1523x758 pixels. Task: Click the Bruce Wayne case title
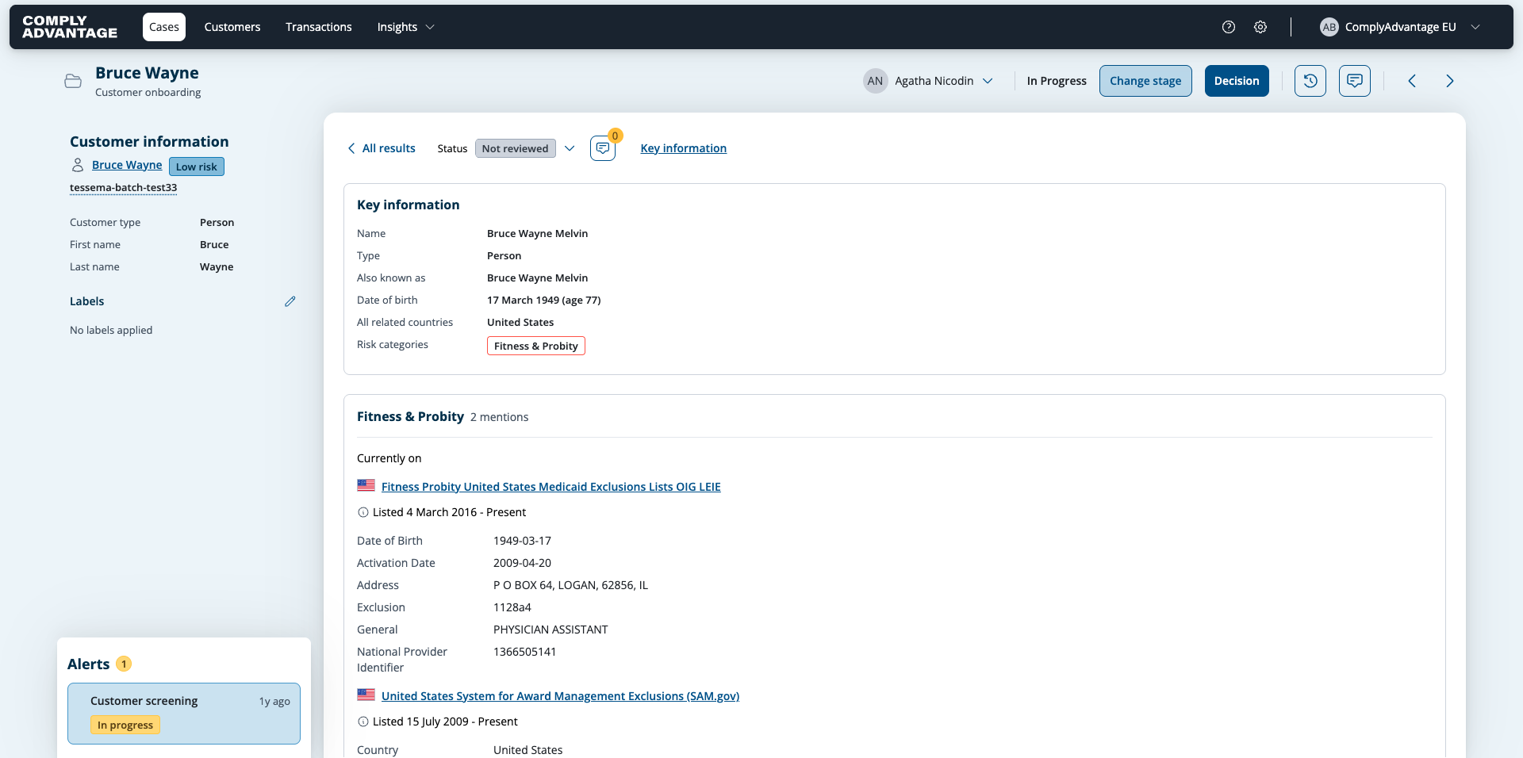[147, 73]
